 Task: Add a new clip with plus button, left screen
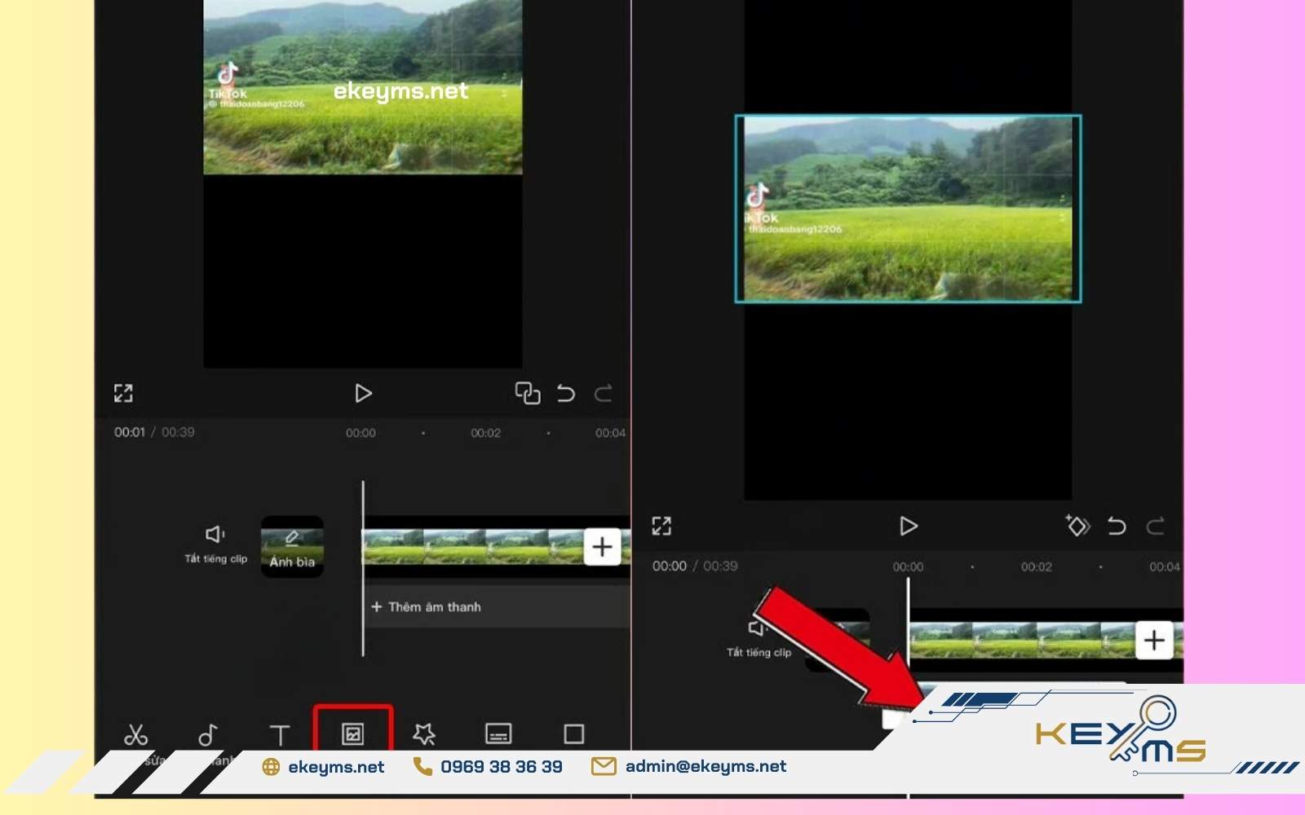point(602,547)
